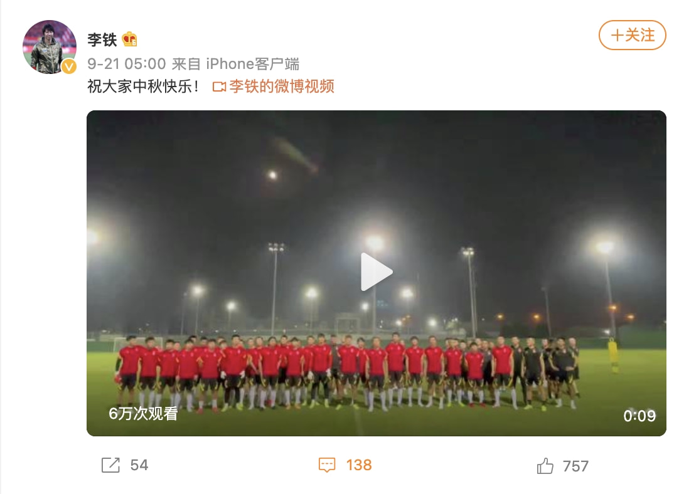Click the 757 like count

point(575,466)
